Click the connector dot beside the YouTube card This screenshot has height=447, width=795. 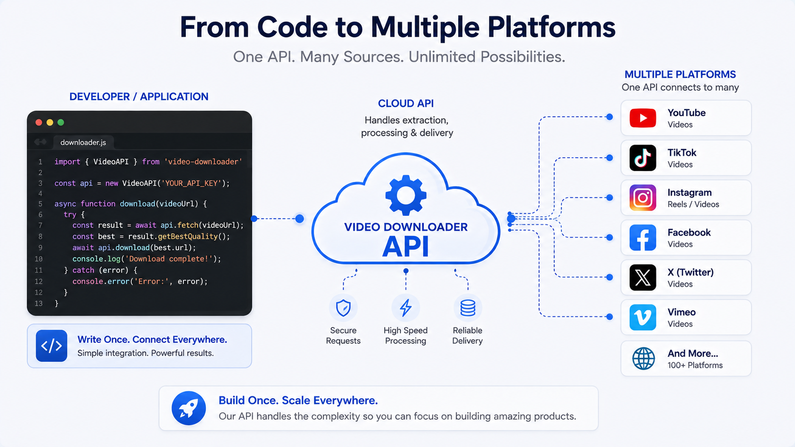pos(610,117)
